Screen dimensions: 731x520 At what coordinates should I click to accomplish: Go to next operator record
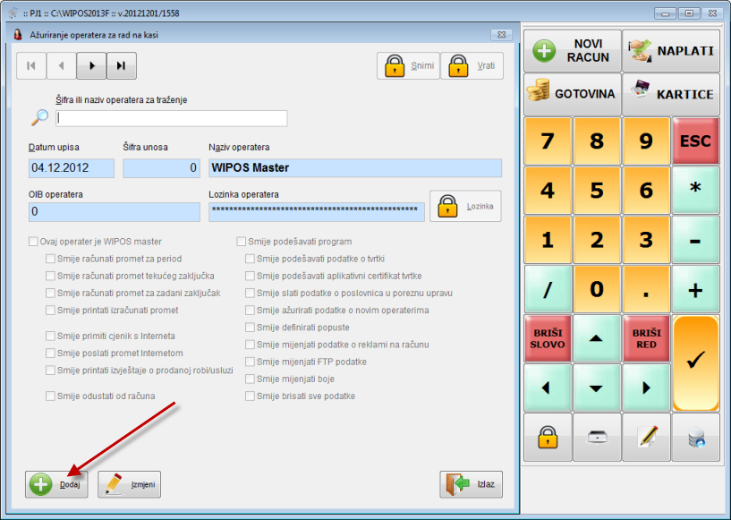91,65
